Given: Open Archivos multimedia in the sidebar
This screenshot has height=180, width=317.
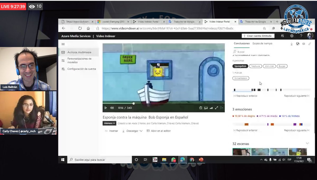Looking at the screenshot, I should (x=79, y=52).
